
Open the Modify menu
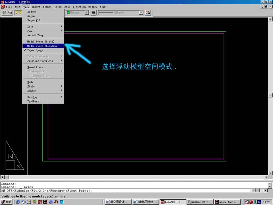[93, 7]
